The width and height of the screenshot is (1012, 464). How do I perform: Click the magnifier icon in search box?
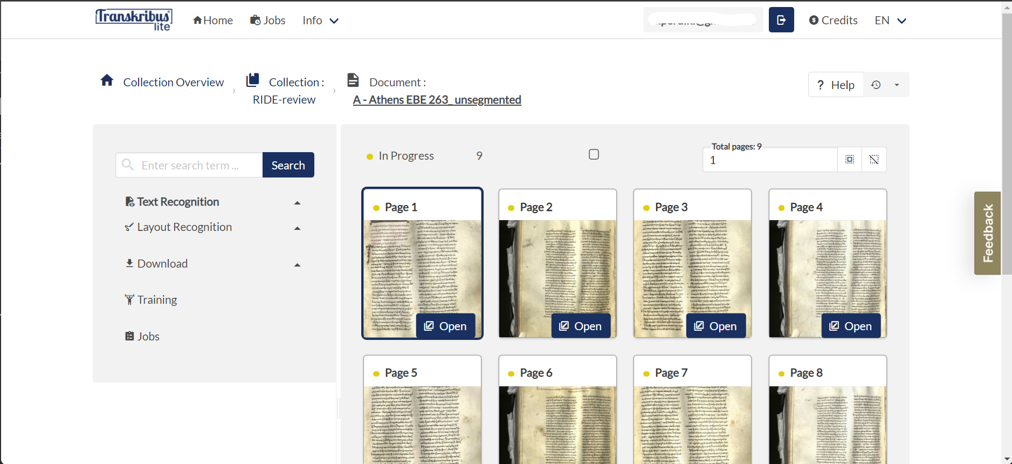(x=128, y=165)
